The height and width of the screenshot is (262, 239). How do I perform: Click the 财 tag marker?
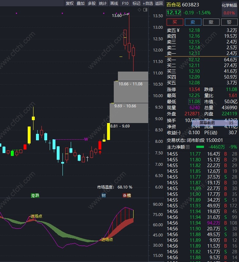click(x=104, y=195)
